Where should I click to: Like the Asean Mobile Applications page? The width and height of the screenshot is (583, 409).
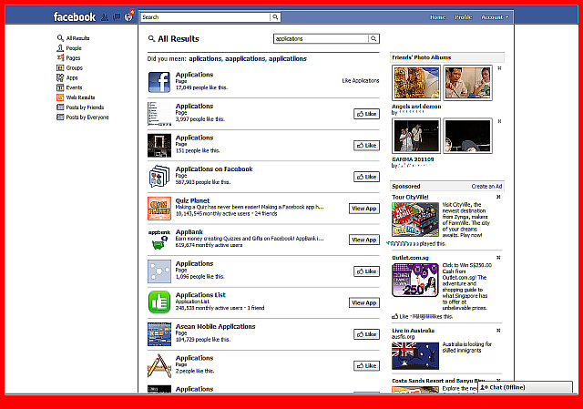coord(366,334)
